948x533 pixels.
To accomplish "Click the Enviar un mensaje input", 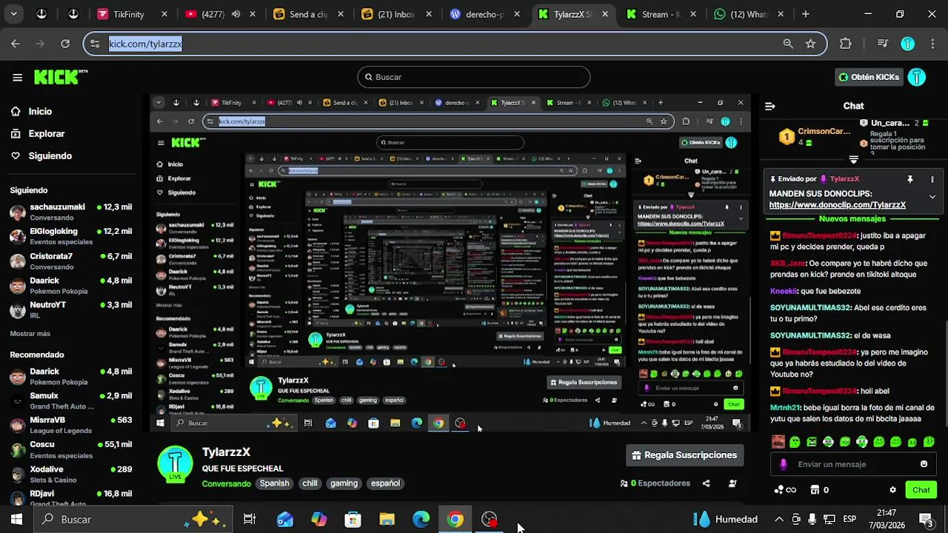I will (x=852, y=464).
